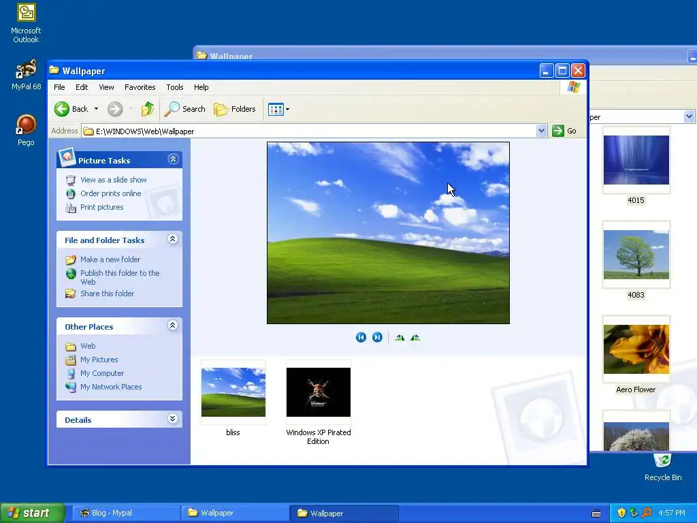Show the previous image in filmstrip
The width and height of the screenshot is (697, 523).
(x=361, y=338)
